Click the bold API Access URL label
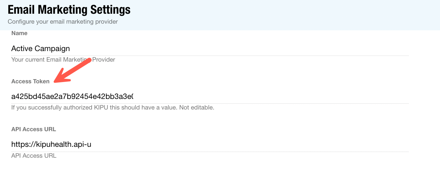The image size is (440, 173). point(34,129)
